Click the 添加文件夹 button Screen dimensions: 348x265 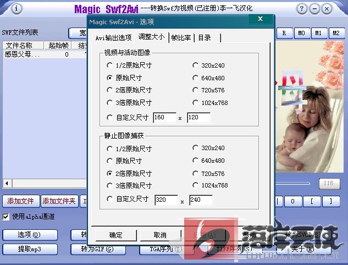coord(59,201)
